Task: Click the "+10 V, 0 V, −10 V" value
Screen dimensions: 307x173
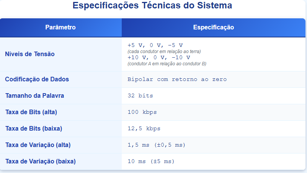Action: (x=158, y=57)
